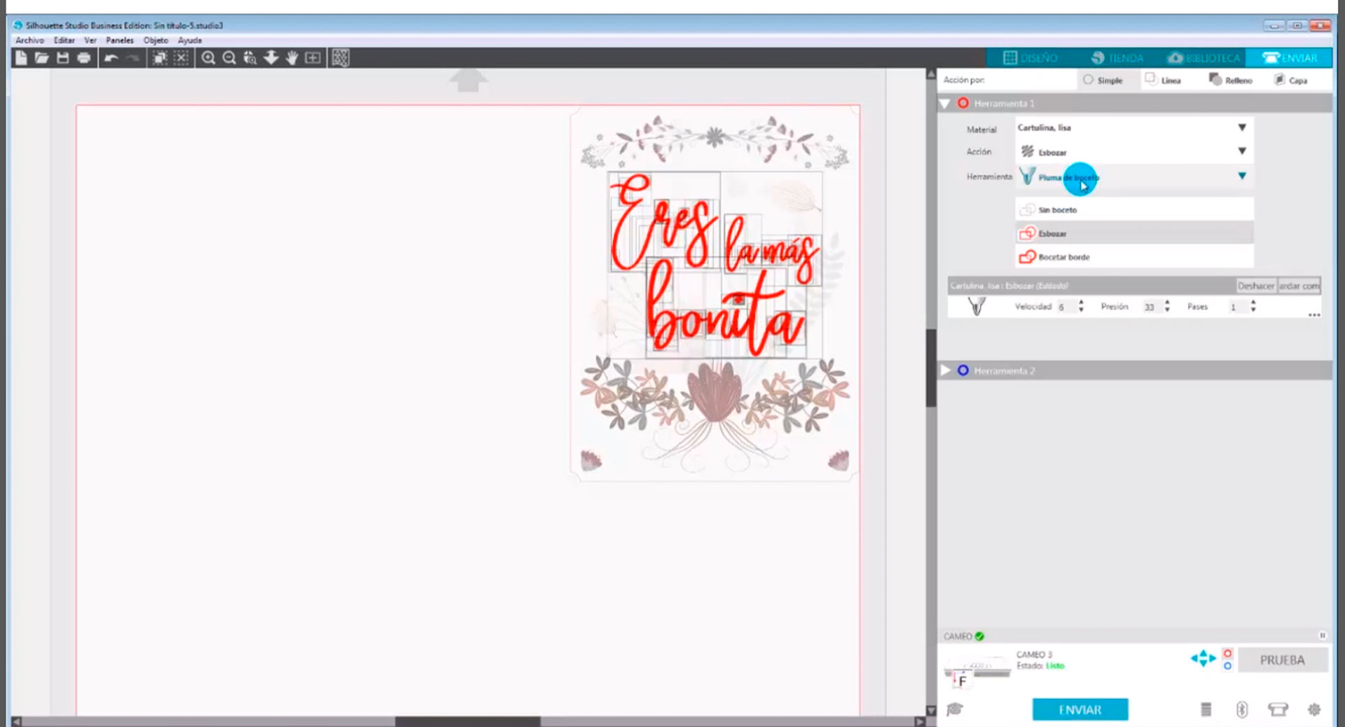1345x727 pixels.
Task: Create a new document with toolbar icon
Action: [x=21, y=58]
